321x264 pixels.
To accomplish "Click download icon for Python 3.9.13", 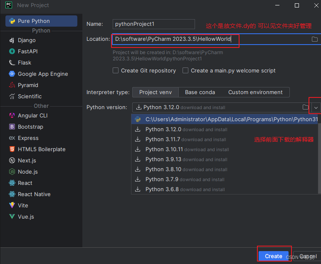I will coord(138,159).
